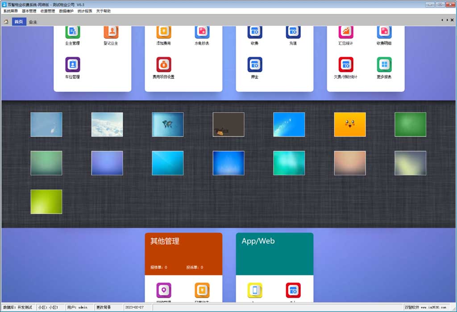Click the yellow mobile phone icon under App/Web
Image resolution: width=457 pixels, height=312 pixels.
(255, 290)
